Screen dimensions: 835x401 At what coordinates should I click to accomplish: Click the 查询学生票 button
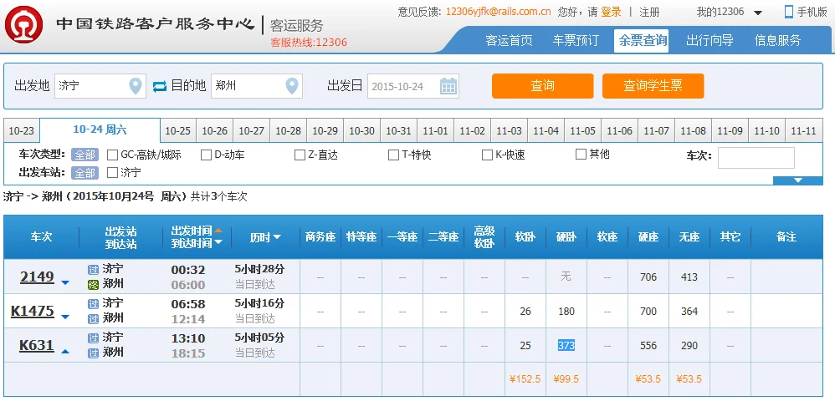click(x=653, y=85)
